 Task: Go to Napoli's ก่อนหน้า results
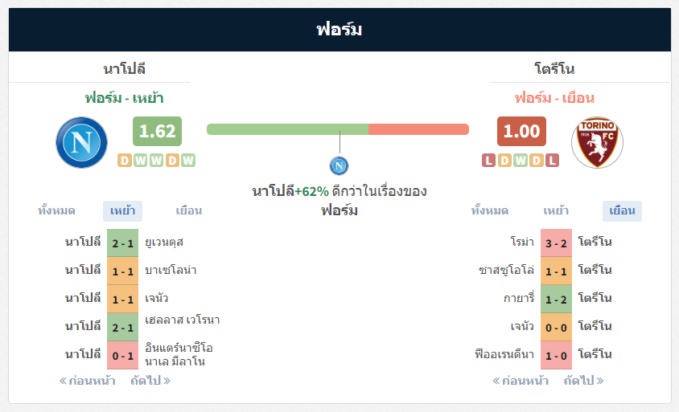(87, 381)
